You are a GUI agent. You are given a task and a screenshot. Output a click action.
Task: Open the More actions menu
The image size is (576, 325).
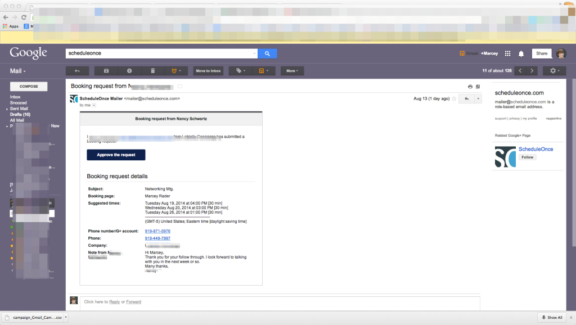pos(292,71)
